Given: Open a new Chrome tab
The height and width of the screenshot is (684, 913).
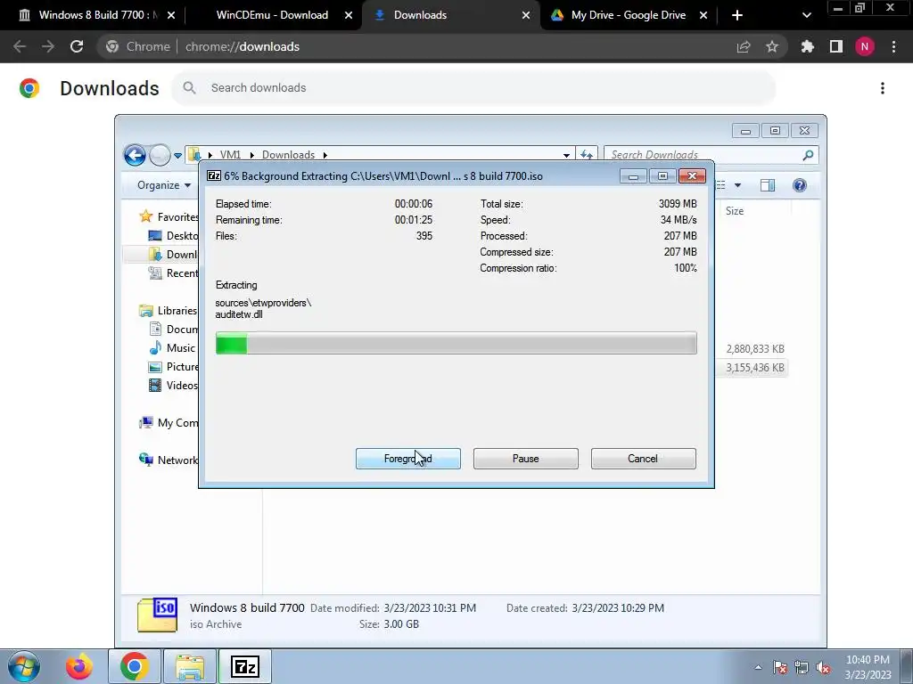Looking at the screenshot, I should (737, 16).
